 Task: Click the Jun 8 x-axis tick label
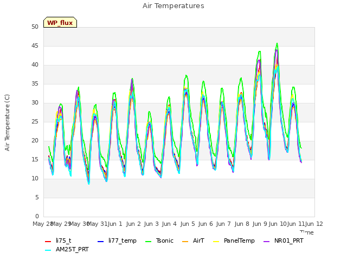242,224
